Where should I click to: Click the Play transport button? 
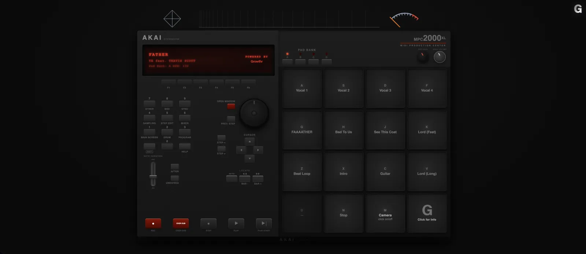[x=236, y=223]
